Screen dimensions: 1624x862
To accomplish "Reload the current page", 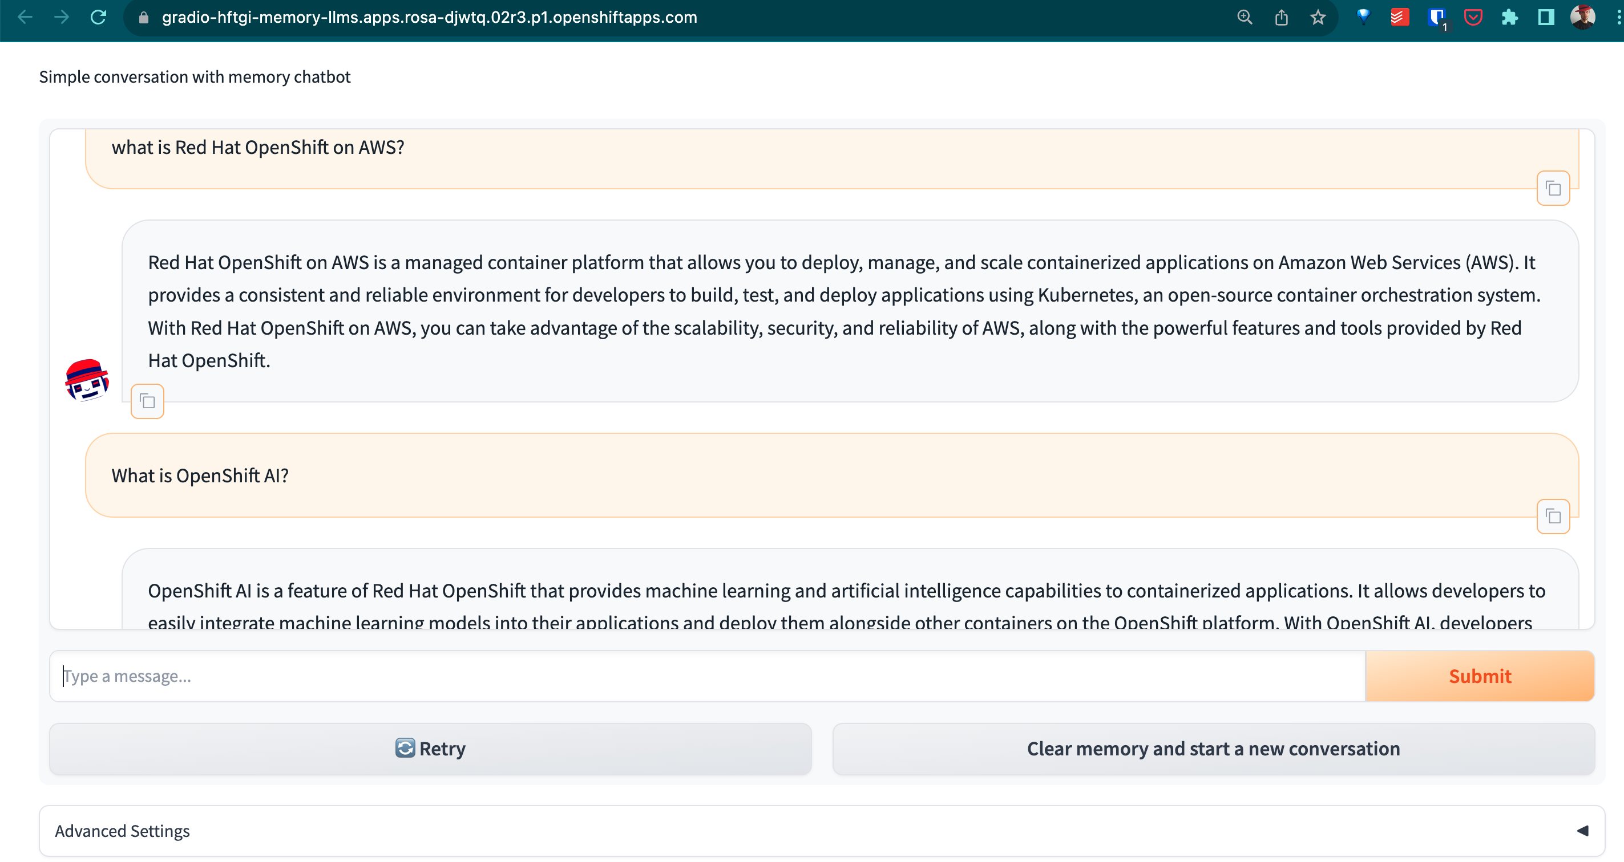I will pos(98,17).
